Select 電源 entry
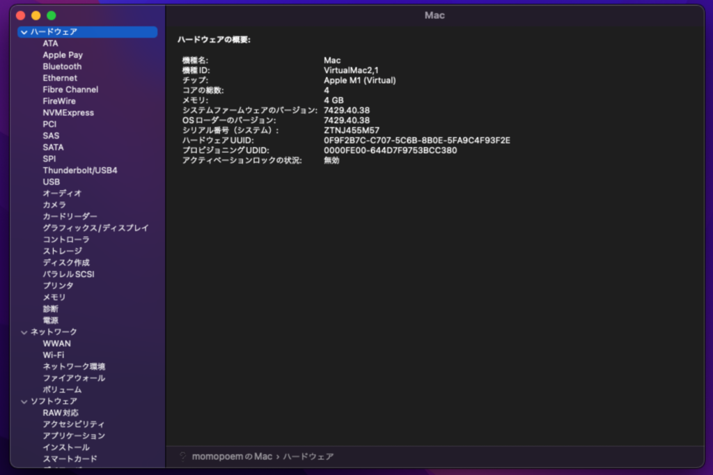This screenshot has height=475, width=713. coord(50,320)
